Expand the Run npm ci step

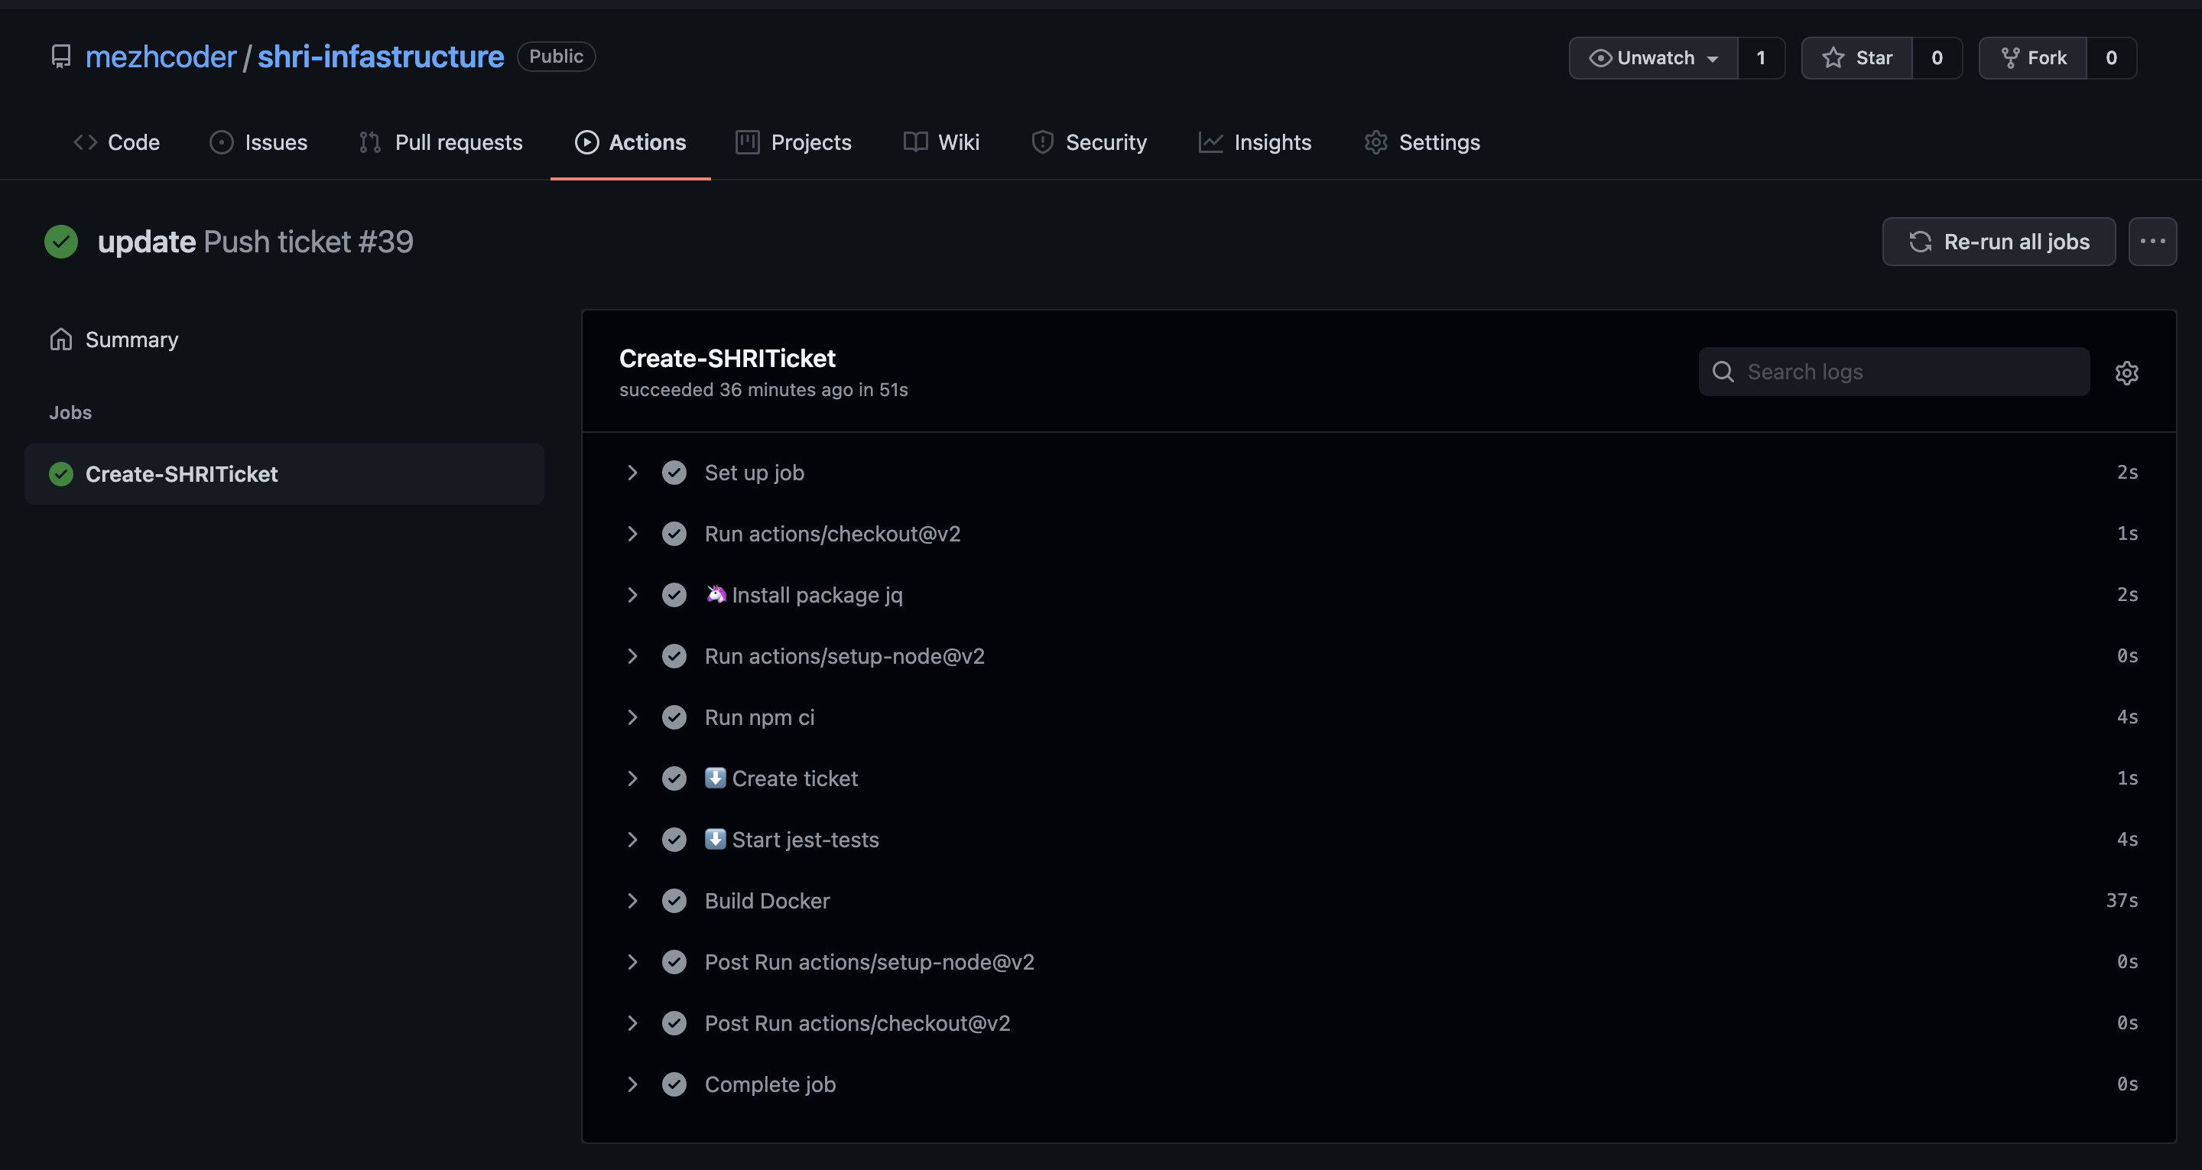click(x=632, y=717)
